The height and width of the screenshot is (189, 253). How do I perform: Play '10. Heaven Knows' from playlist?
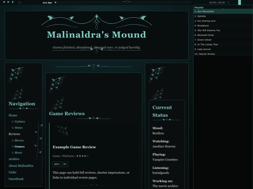(223, 54)
